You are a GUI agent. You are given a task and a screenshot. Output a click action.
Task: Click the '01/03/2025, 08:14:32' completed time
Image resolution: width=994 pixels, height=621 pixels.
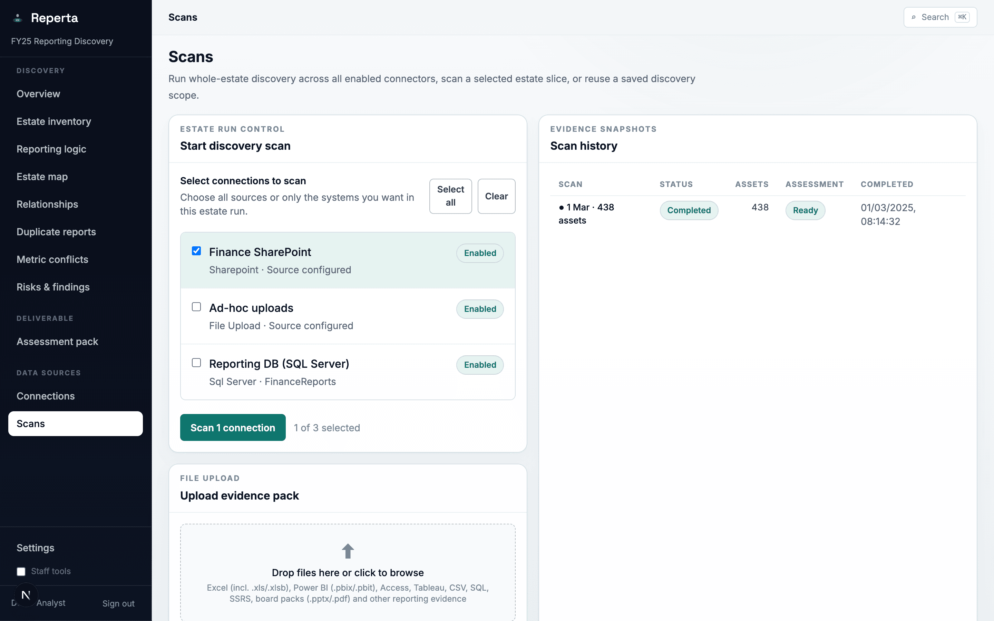[x=888, y=214]
